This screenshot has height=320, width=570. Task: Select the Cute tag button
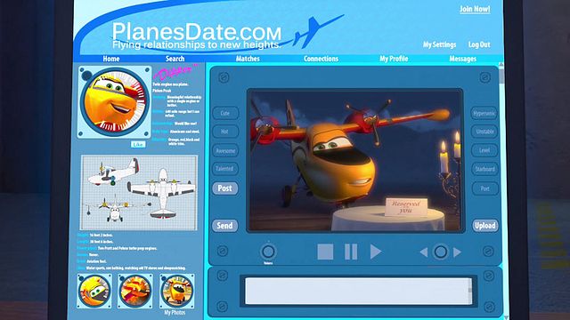pyautogui.click(x=225, y=113)
